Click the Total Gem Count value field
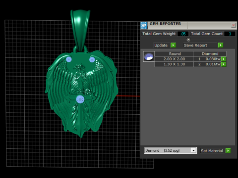The image size is (238, 178). tap(230, 34)
